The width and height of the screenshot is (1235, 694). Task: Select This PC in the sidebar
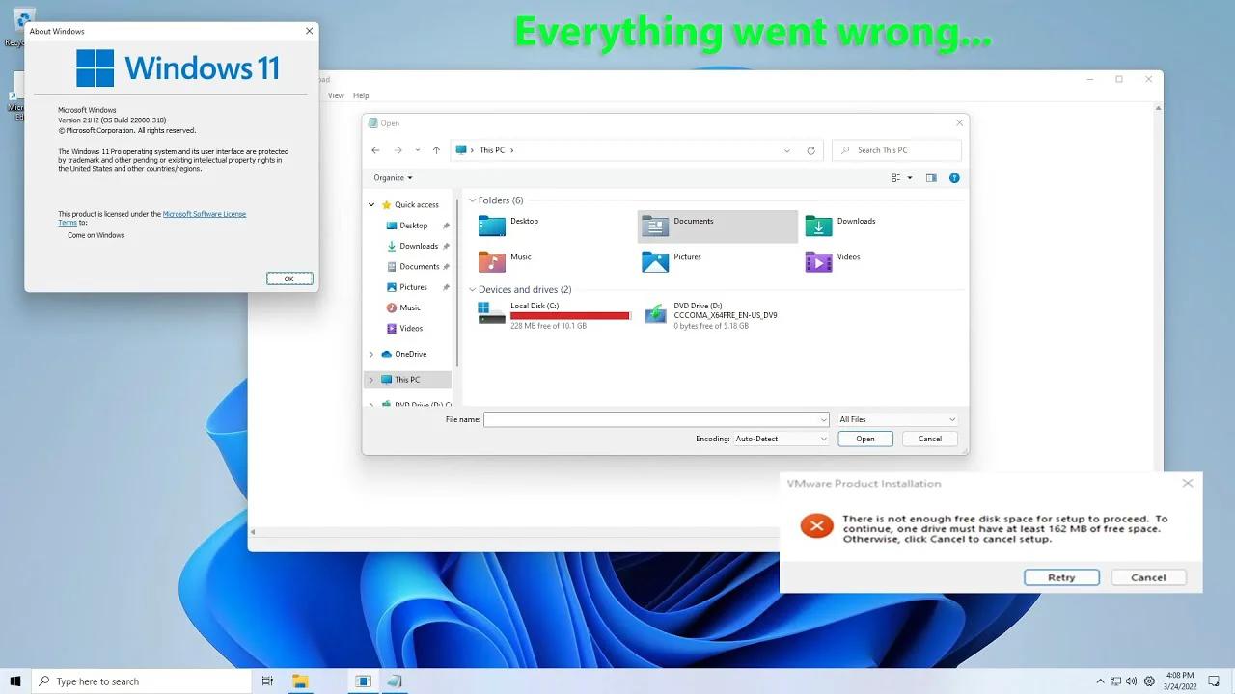pos(409,379)
